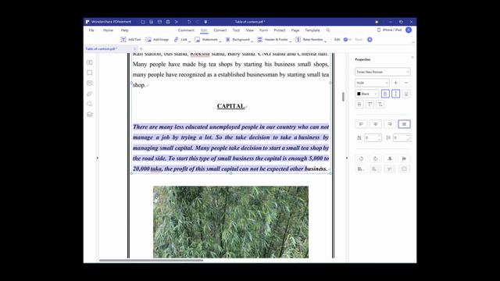The height and width of the screenshot is (281, 500).
Task: Open the Times New Roman font dropdown
Action: pos(382,72)
